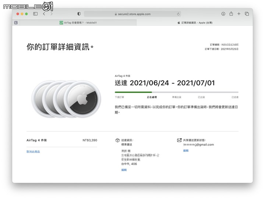Click the green full-screen window button

[x=26, y=14]
